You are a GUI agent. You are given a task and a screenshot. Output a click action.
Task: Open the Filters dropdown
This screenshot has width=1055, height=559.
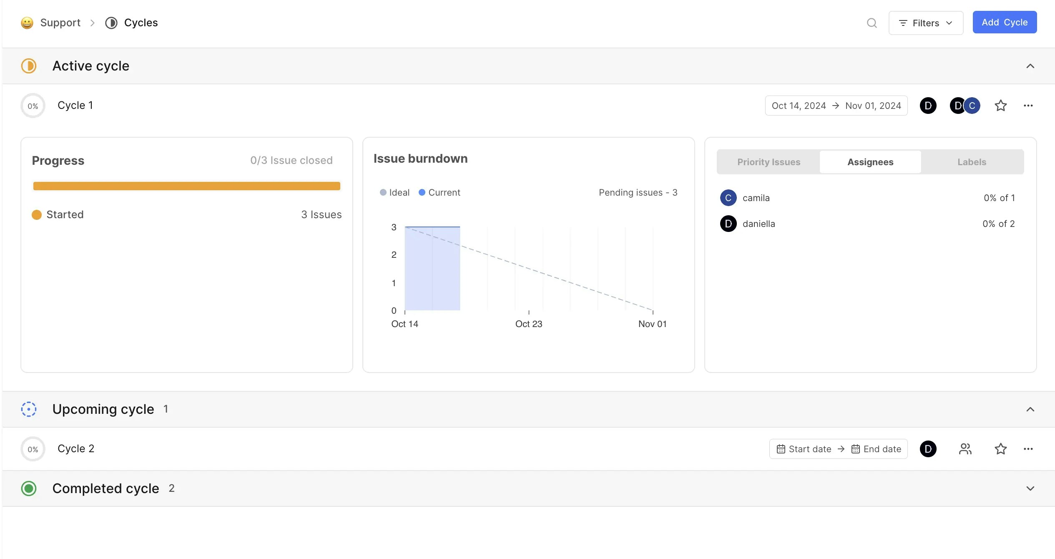click(925, 23)
